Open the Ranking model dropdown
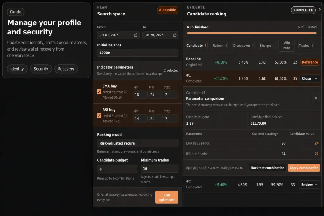This screenshot has width=324, height=216. 138,143
